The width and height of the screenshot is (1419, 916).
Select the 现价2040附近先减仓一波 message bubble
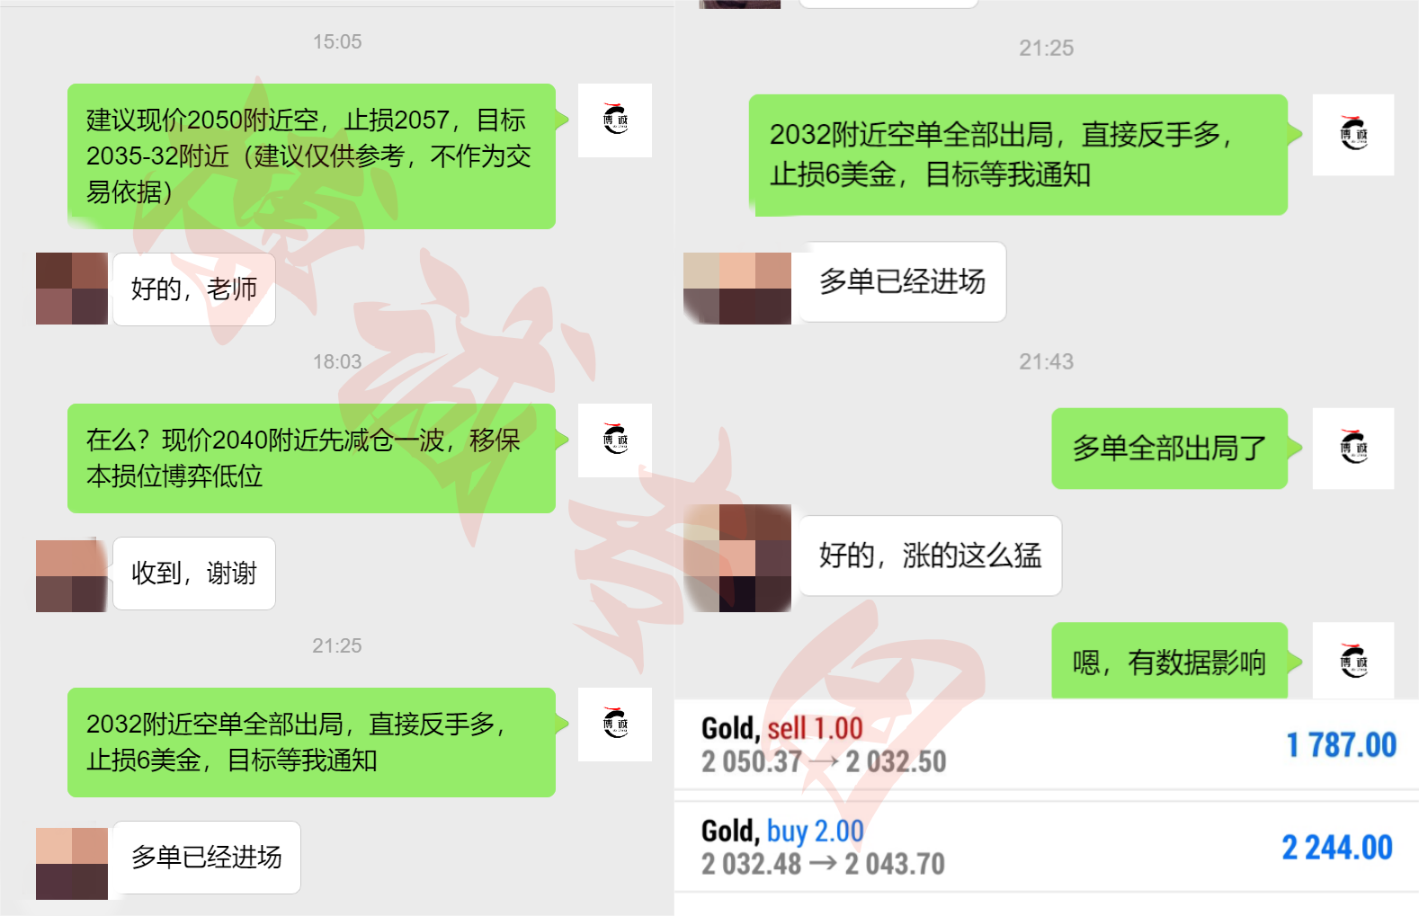pyautogui.click(x=311, y=458)
